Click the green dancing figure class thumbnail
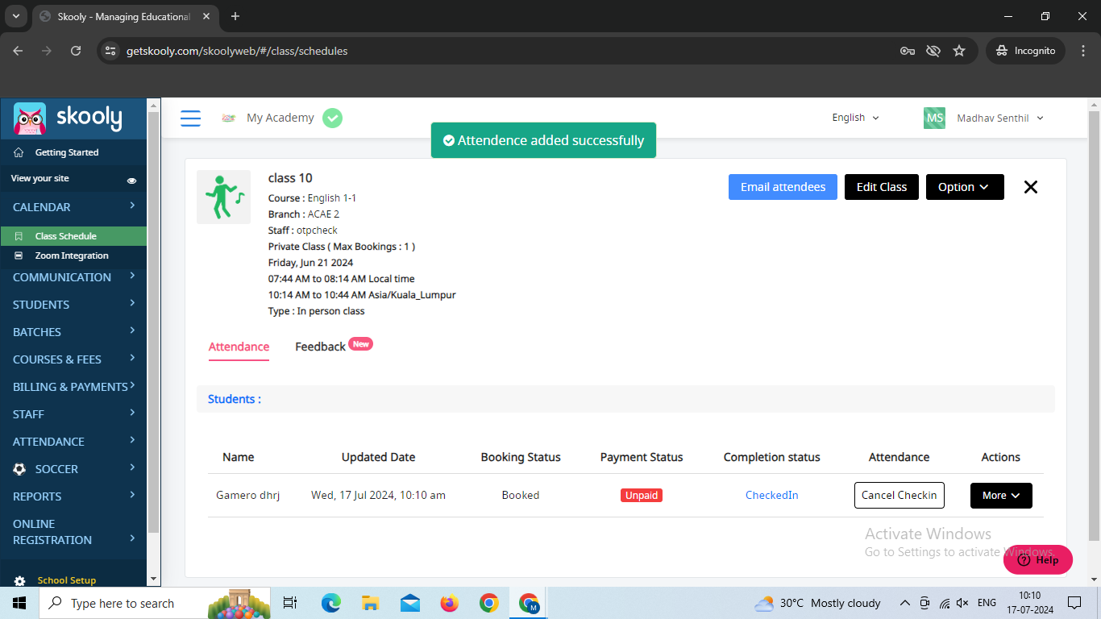 click(x=223, y=197)
